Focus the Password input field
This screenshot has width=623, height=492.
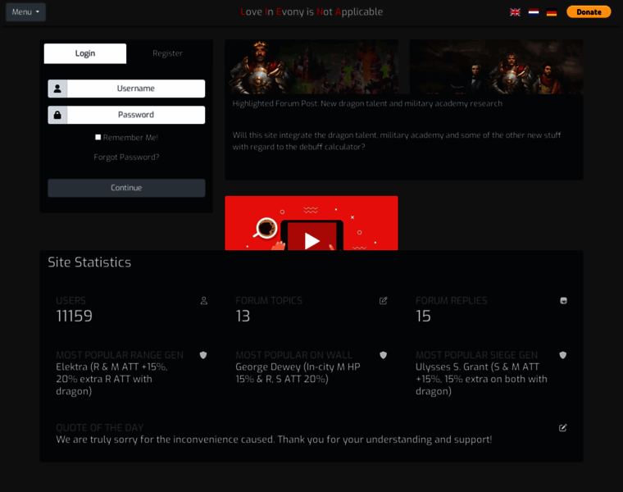pos(136,115)
